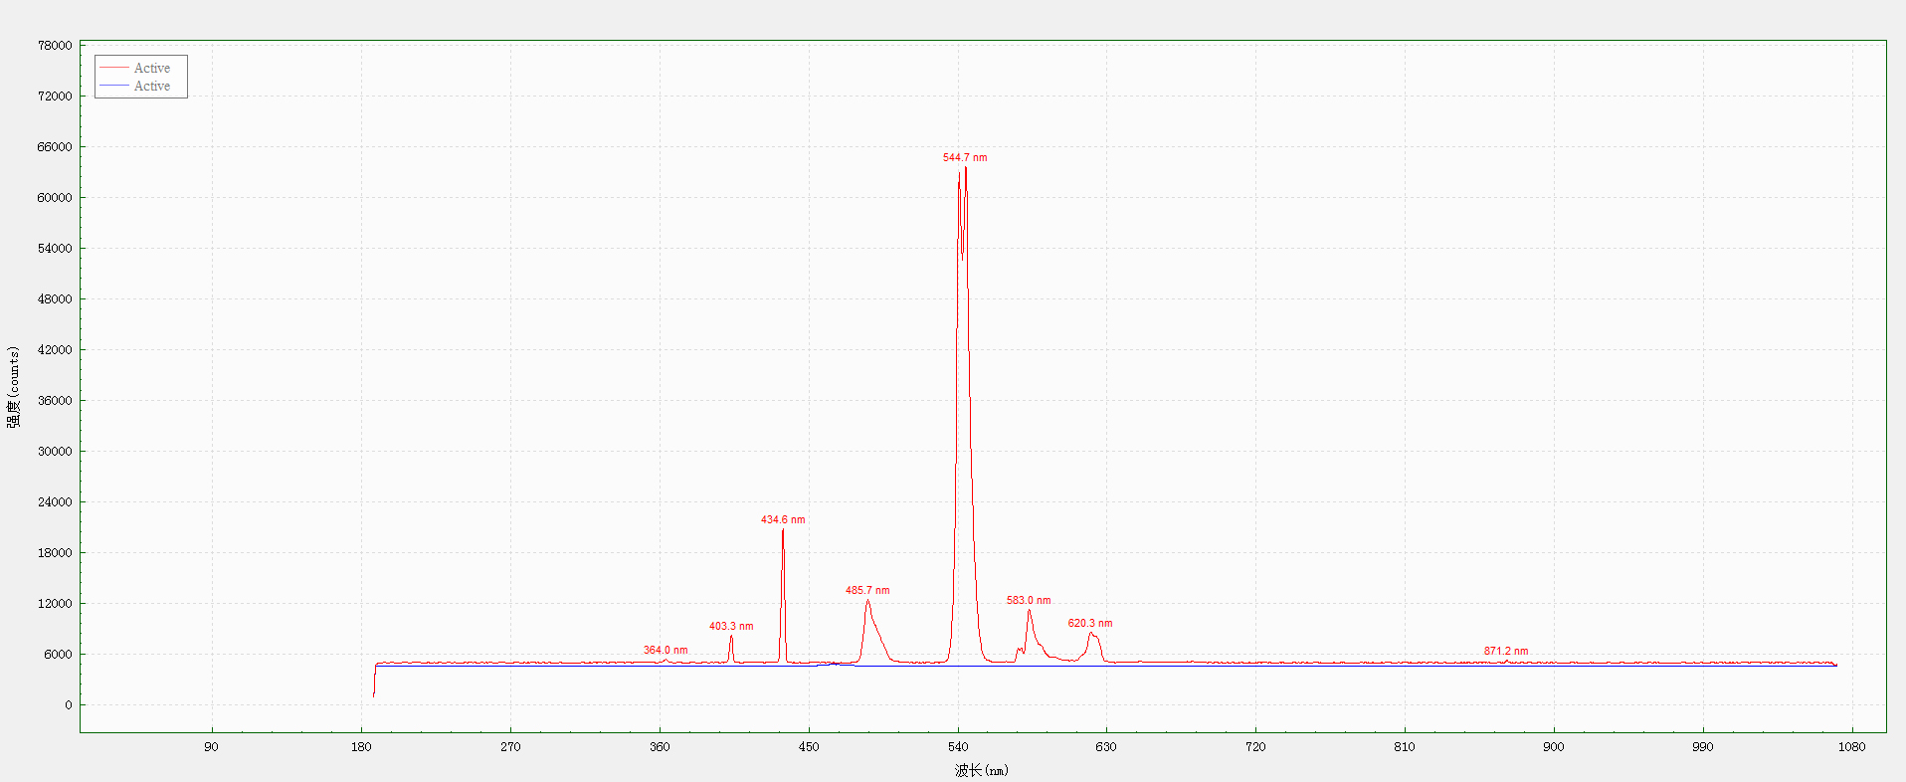The height and width of the screenshot is (782, 1906).
Task: Click the 180 x-axis tick label
Action: 361,746
